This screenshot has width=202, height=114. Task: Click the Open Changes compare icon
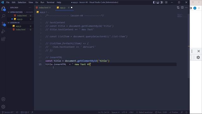[x=178, y=8]
